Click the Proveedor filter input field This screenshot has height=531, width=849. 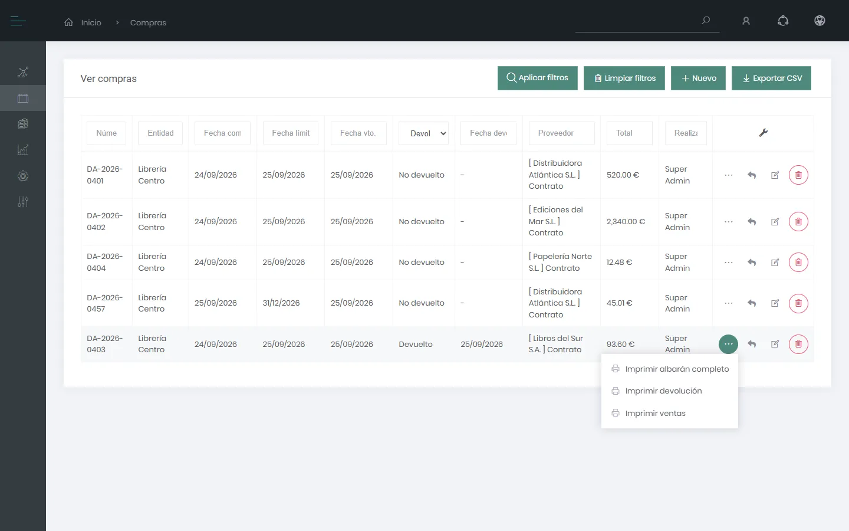point(562,133)
